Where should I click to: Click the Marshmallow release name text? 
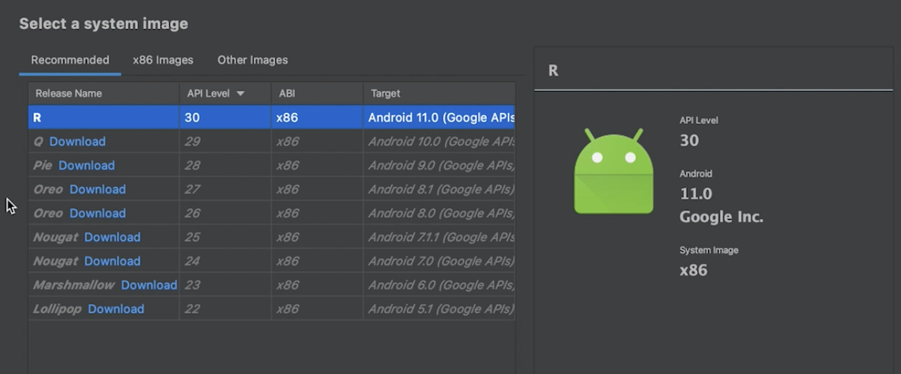tap(74, 285)
